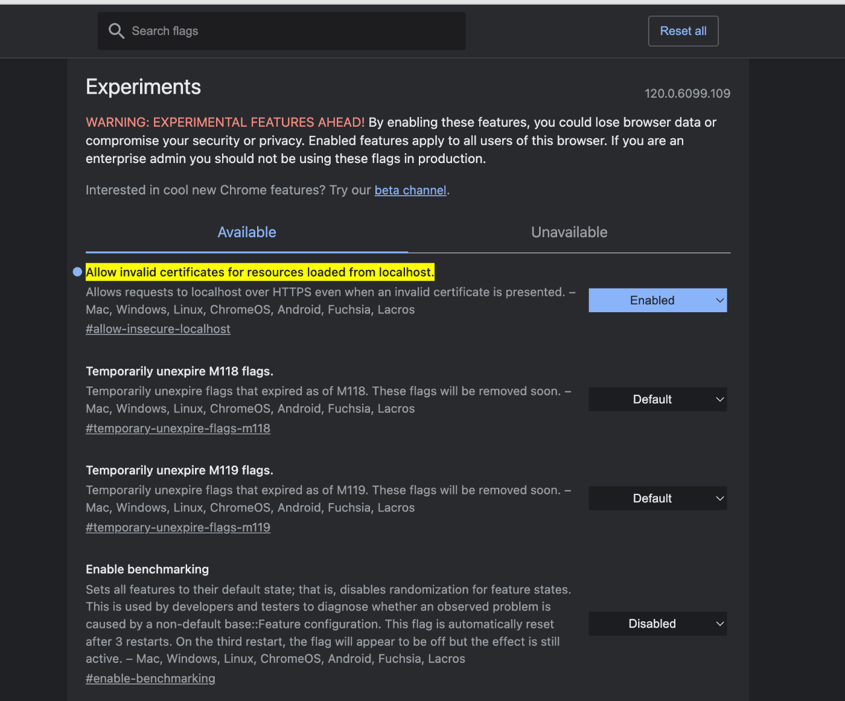Select the Available tab
845x701 pixels.
pos(246,232)
